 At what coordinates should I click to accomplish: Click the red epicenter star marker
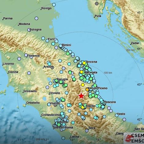pos(81,96)
